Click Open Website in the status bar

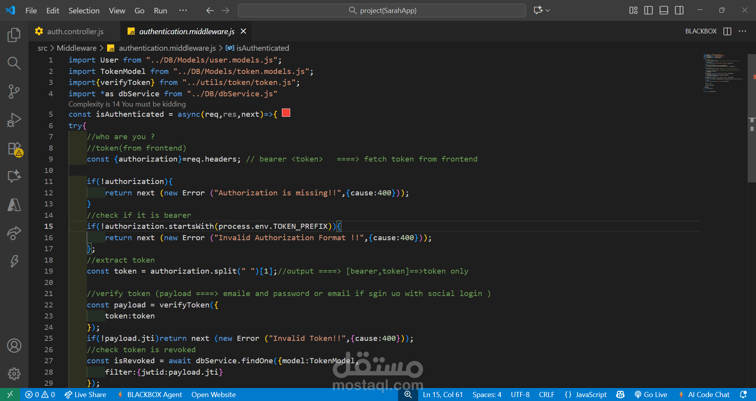213,394
